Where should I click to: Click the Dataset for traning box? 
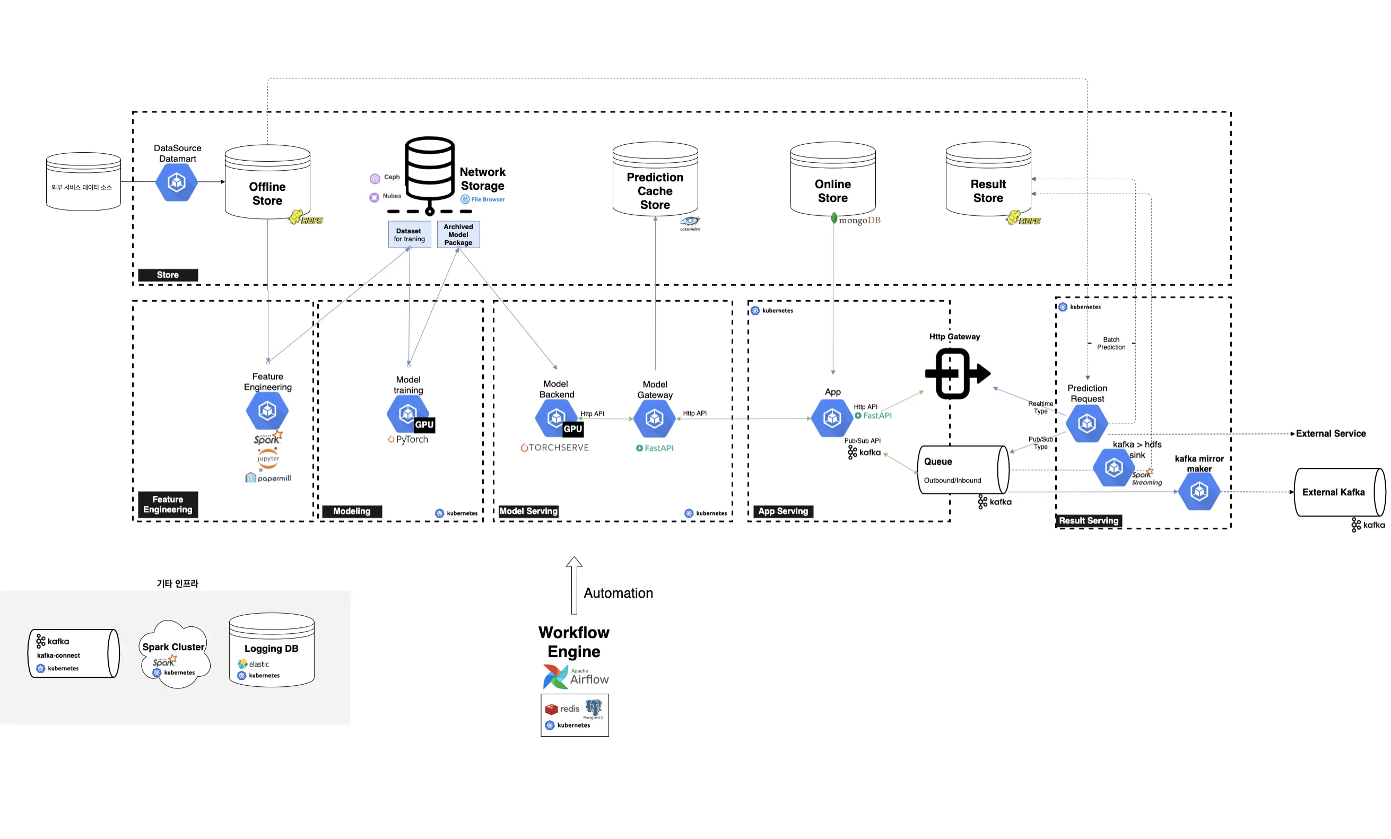409,234
